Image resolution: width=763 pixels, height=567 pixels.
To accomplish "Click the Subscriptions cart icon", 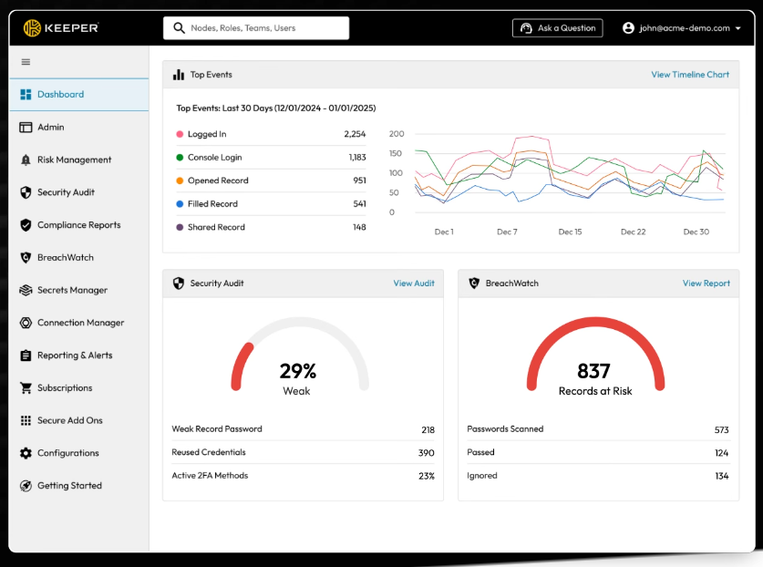I will (26, 388).
